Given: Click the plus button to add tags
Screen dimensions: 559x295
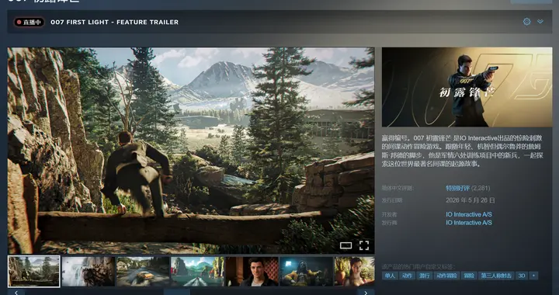Looking at the screenshot, I should coord(533,276).
